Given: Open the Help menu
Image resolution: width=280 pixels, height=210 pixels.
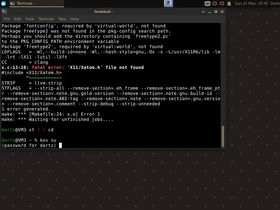Looking at the screenshot, I should point(74,19).
